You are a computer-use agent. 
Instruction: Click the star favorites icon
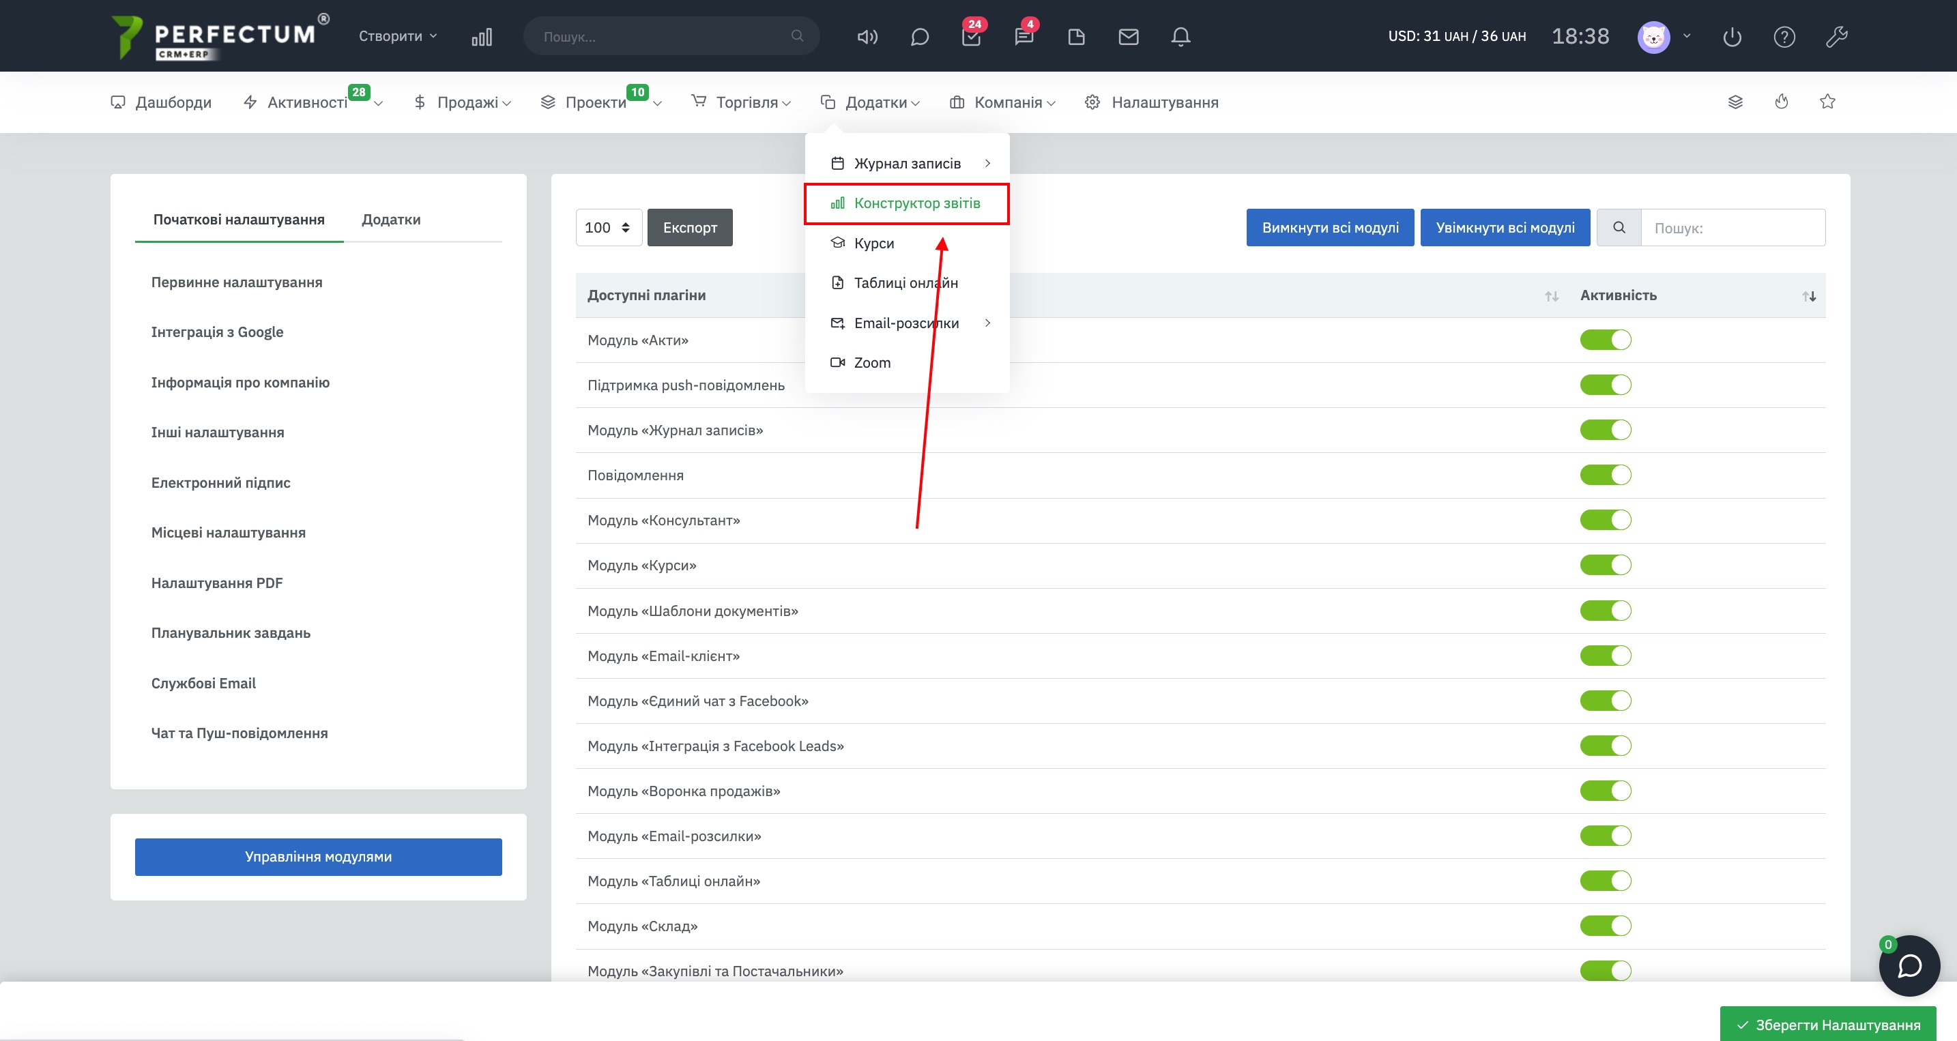point(1827,102)
